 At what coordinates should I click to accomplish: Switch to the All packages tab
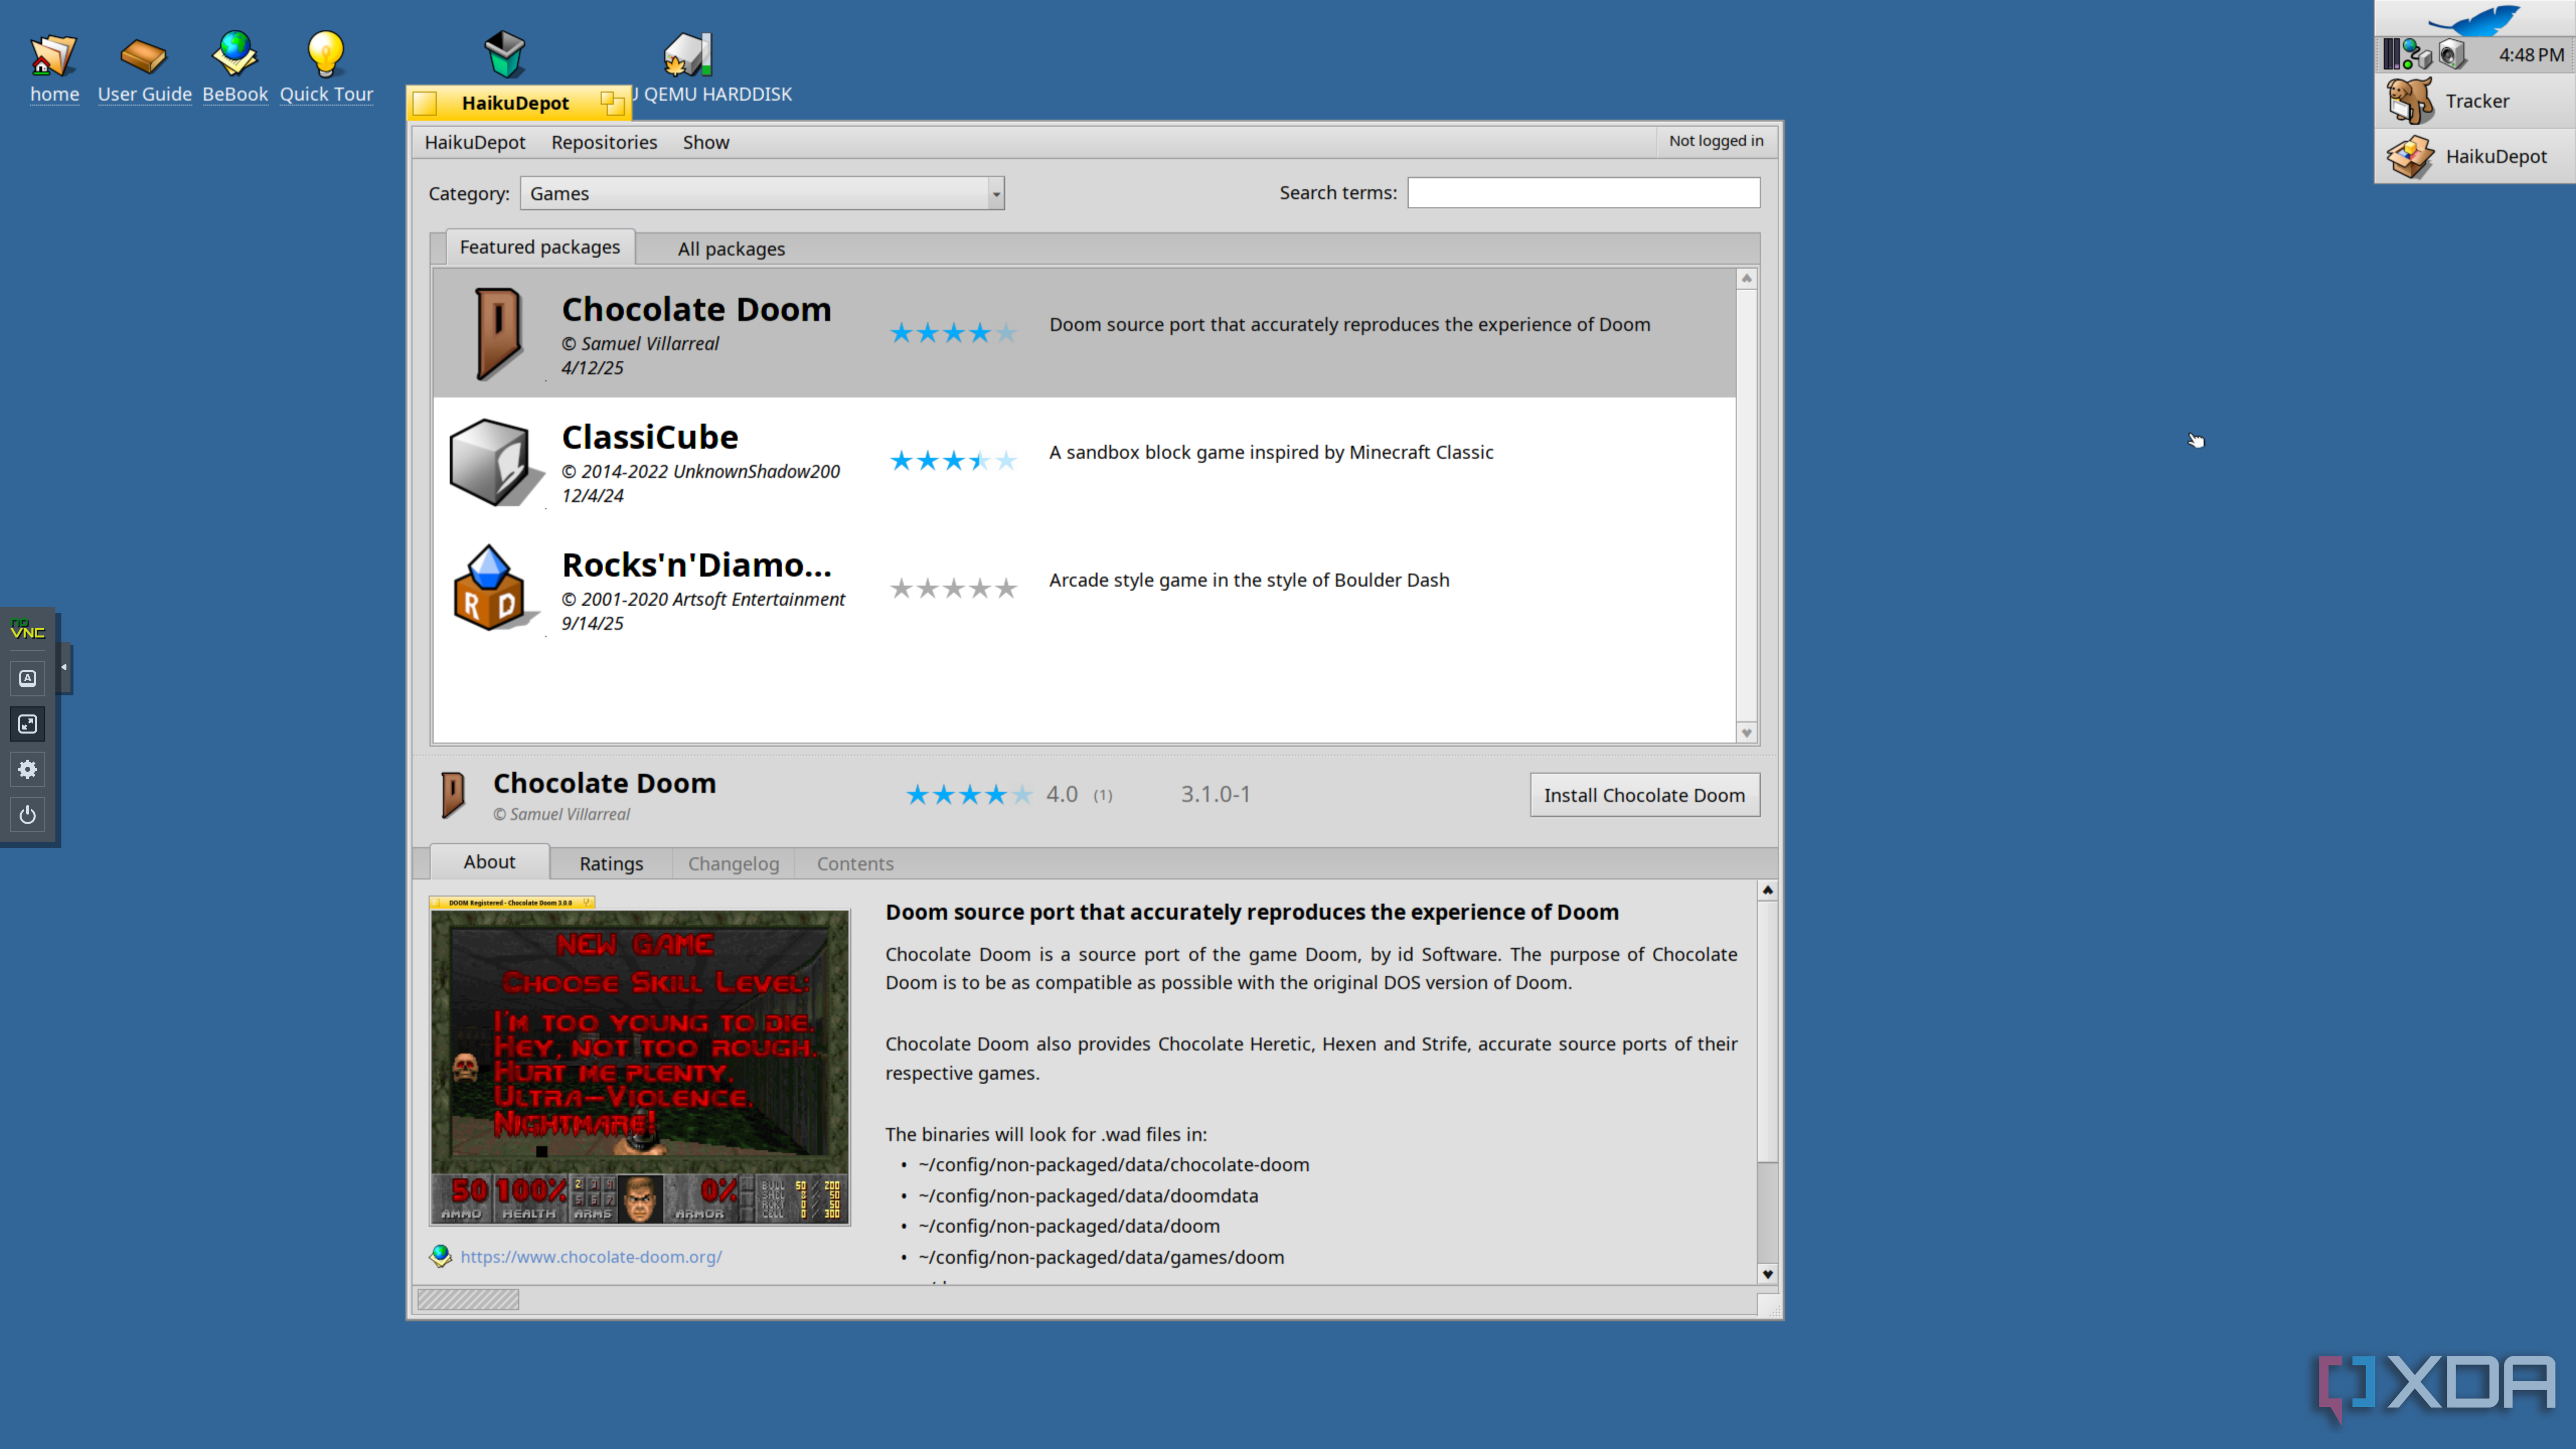731,249
